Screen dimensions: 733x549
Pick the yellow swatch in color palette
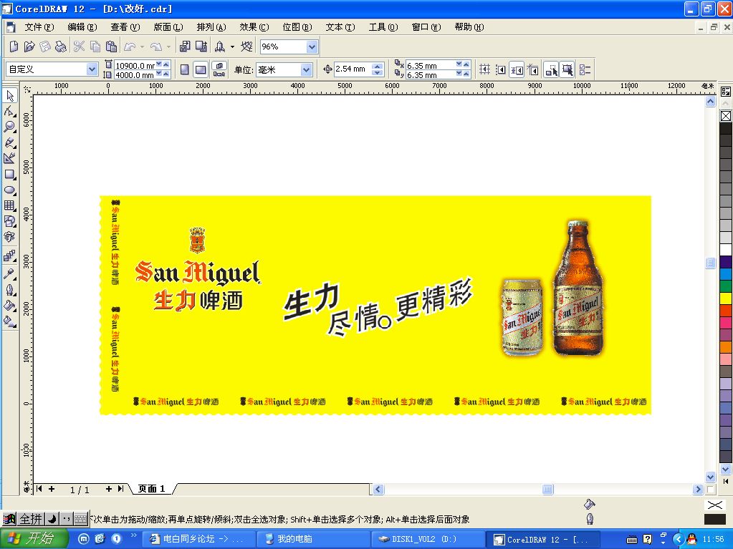pyautogui.click(x=726, y=298)
